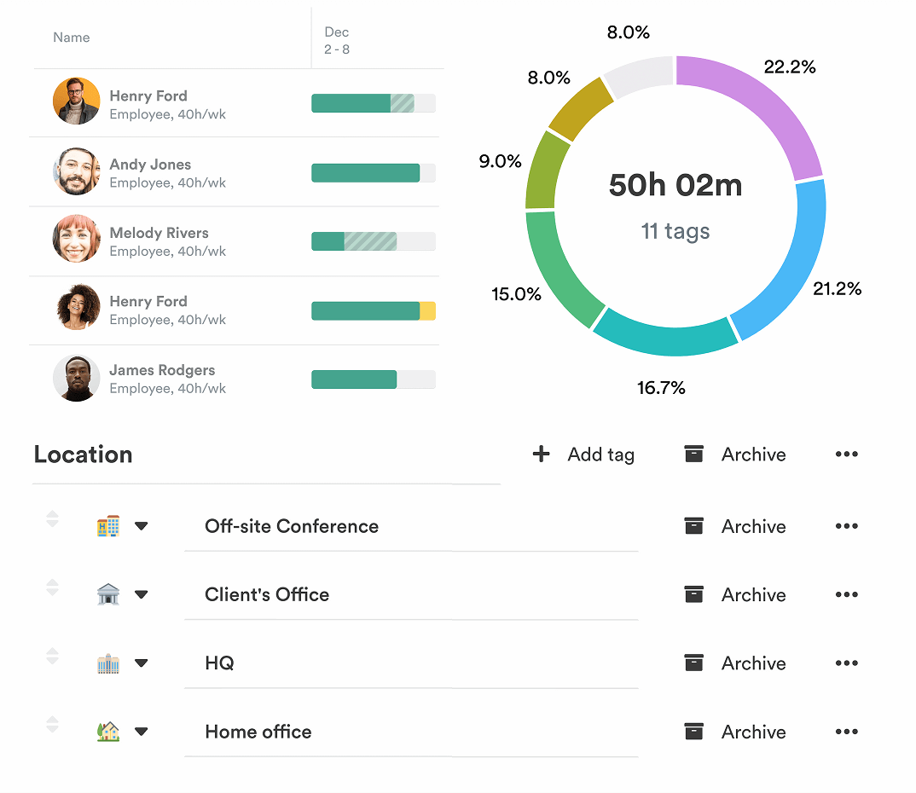Open the Location header three-dot menu

click(x=846, y=454)
